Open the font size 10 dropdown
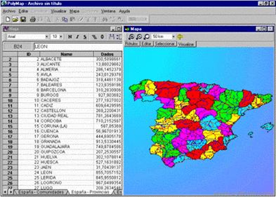Image resolution: width=276 pixels, height=197 pixels. (61, 36)
